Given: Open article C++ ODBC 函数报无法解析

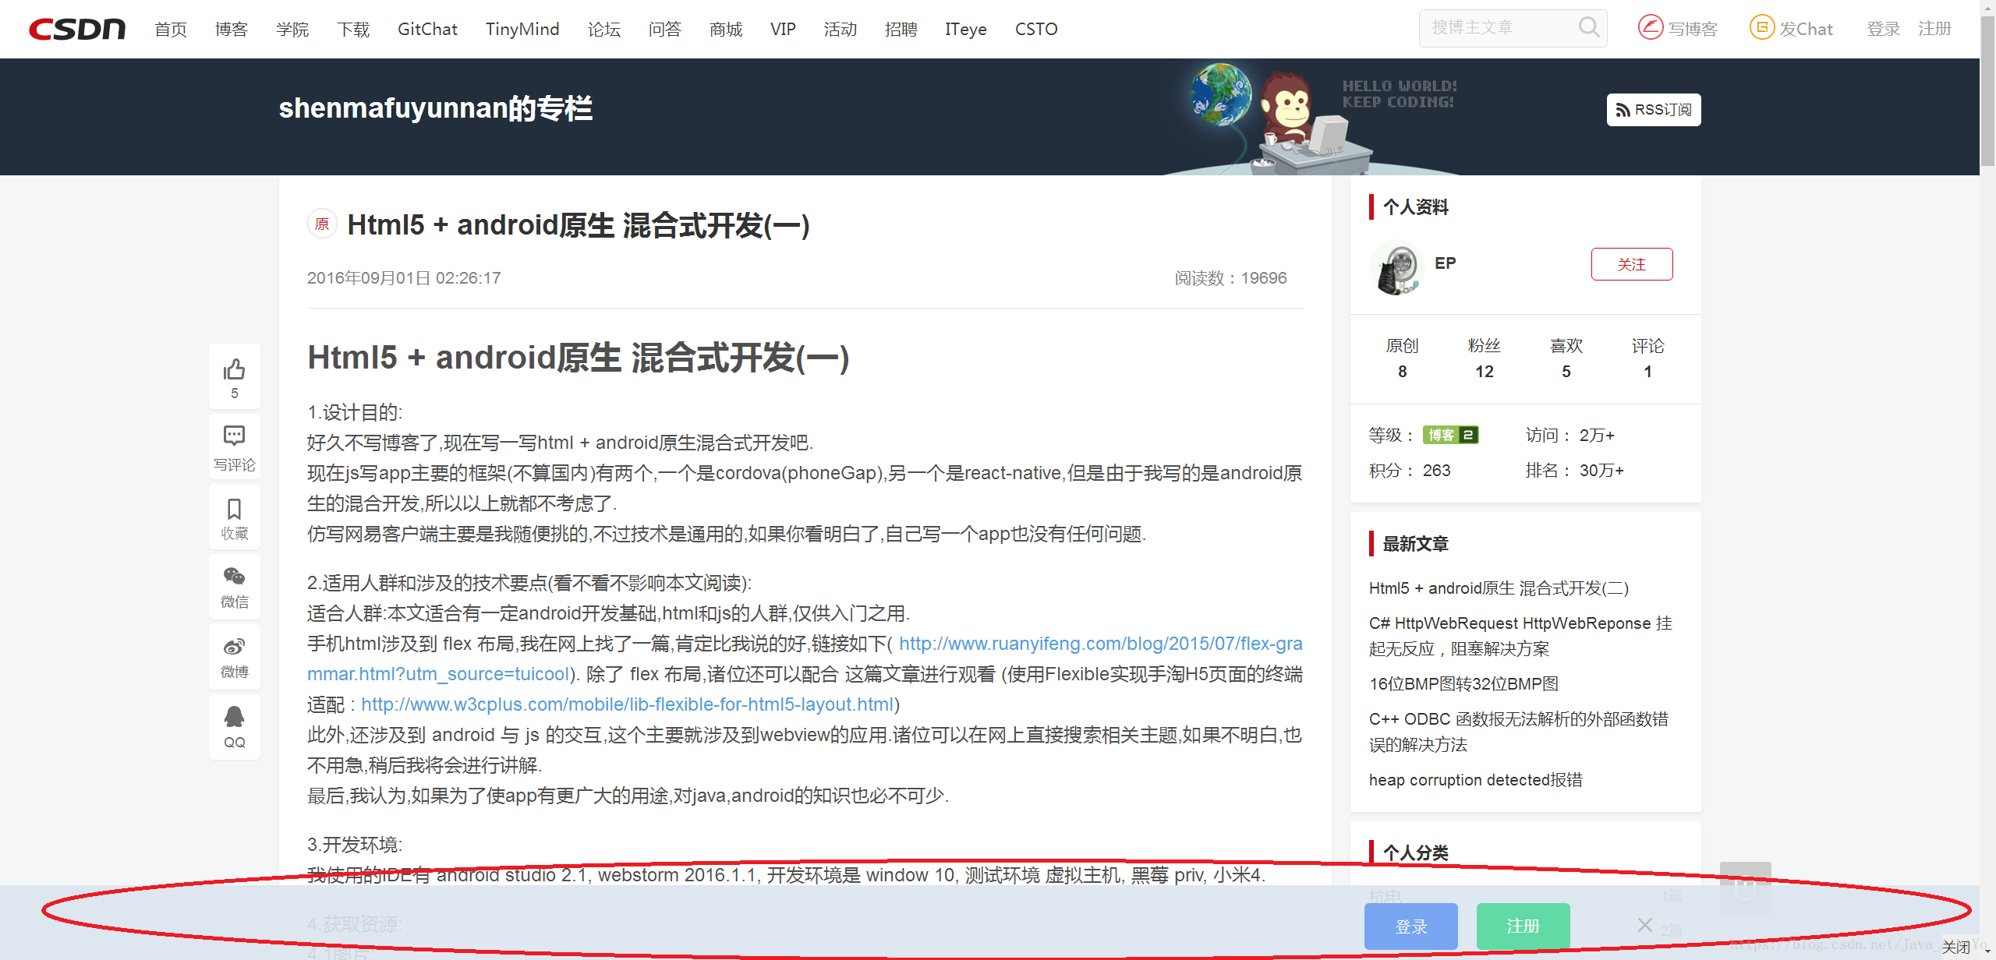Looking at the screenshot, I should [1519, 731].
